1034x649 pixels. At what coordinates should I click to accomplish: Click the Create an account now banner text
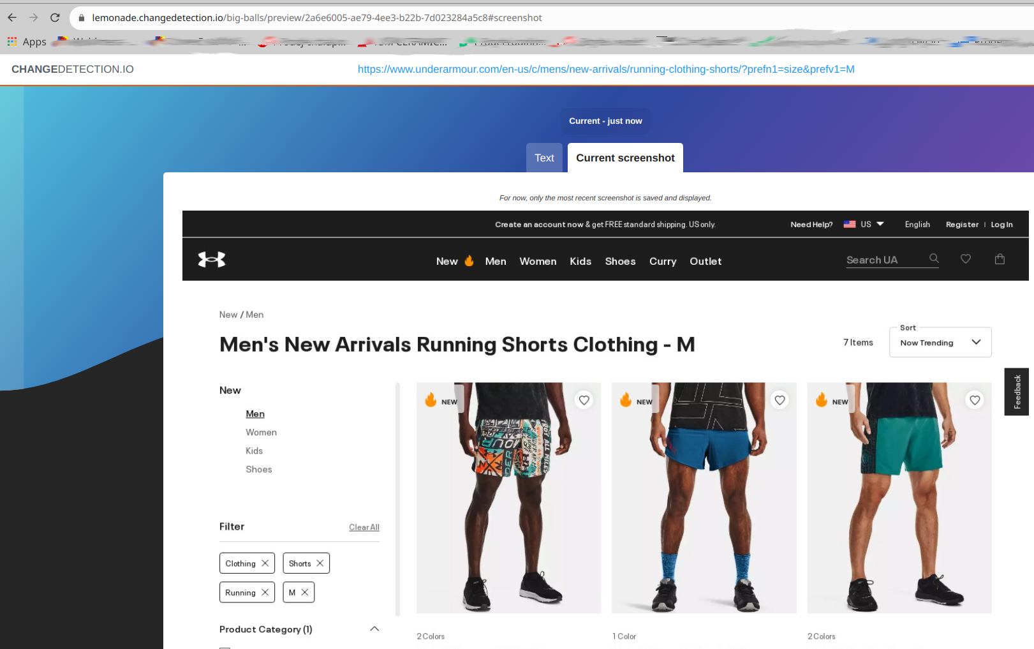(x=605, y=225)
